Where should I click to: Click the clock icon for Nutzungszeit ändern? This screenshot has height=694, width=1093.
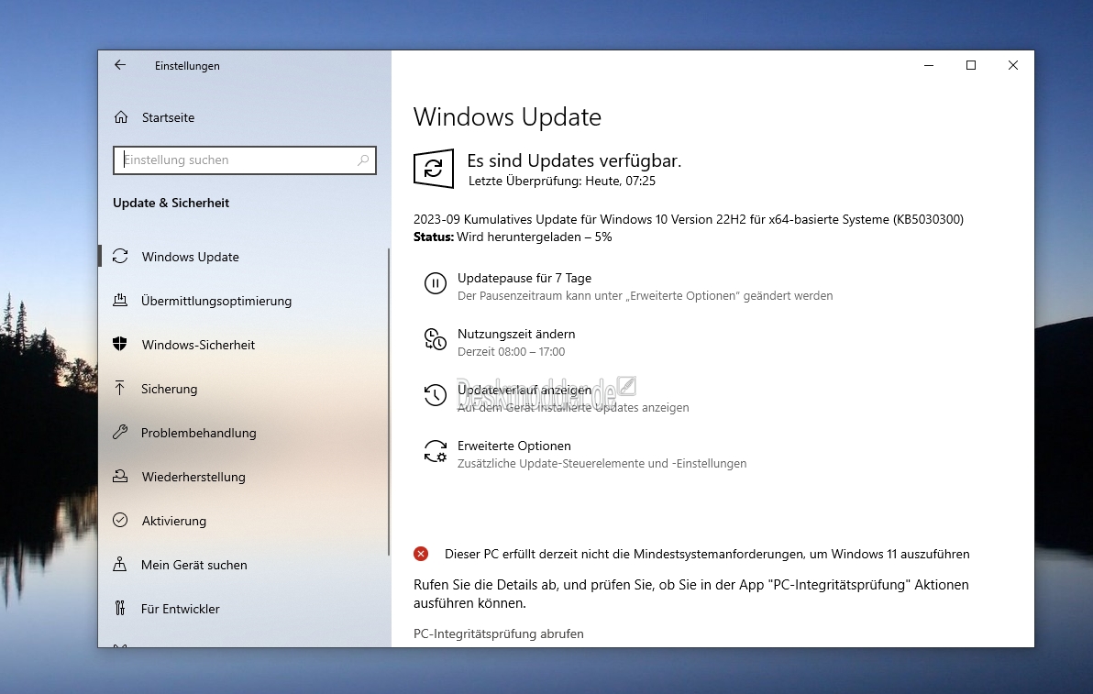[x=436, y=339]
